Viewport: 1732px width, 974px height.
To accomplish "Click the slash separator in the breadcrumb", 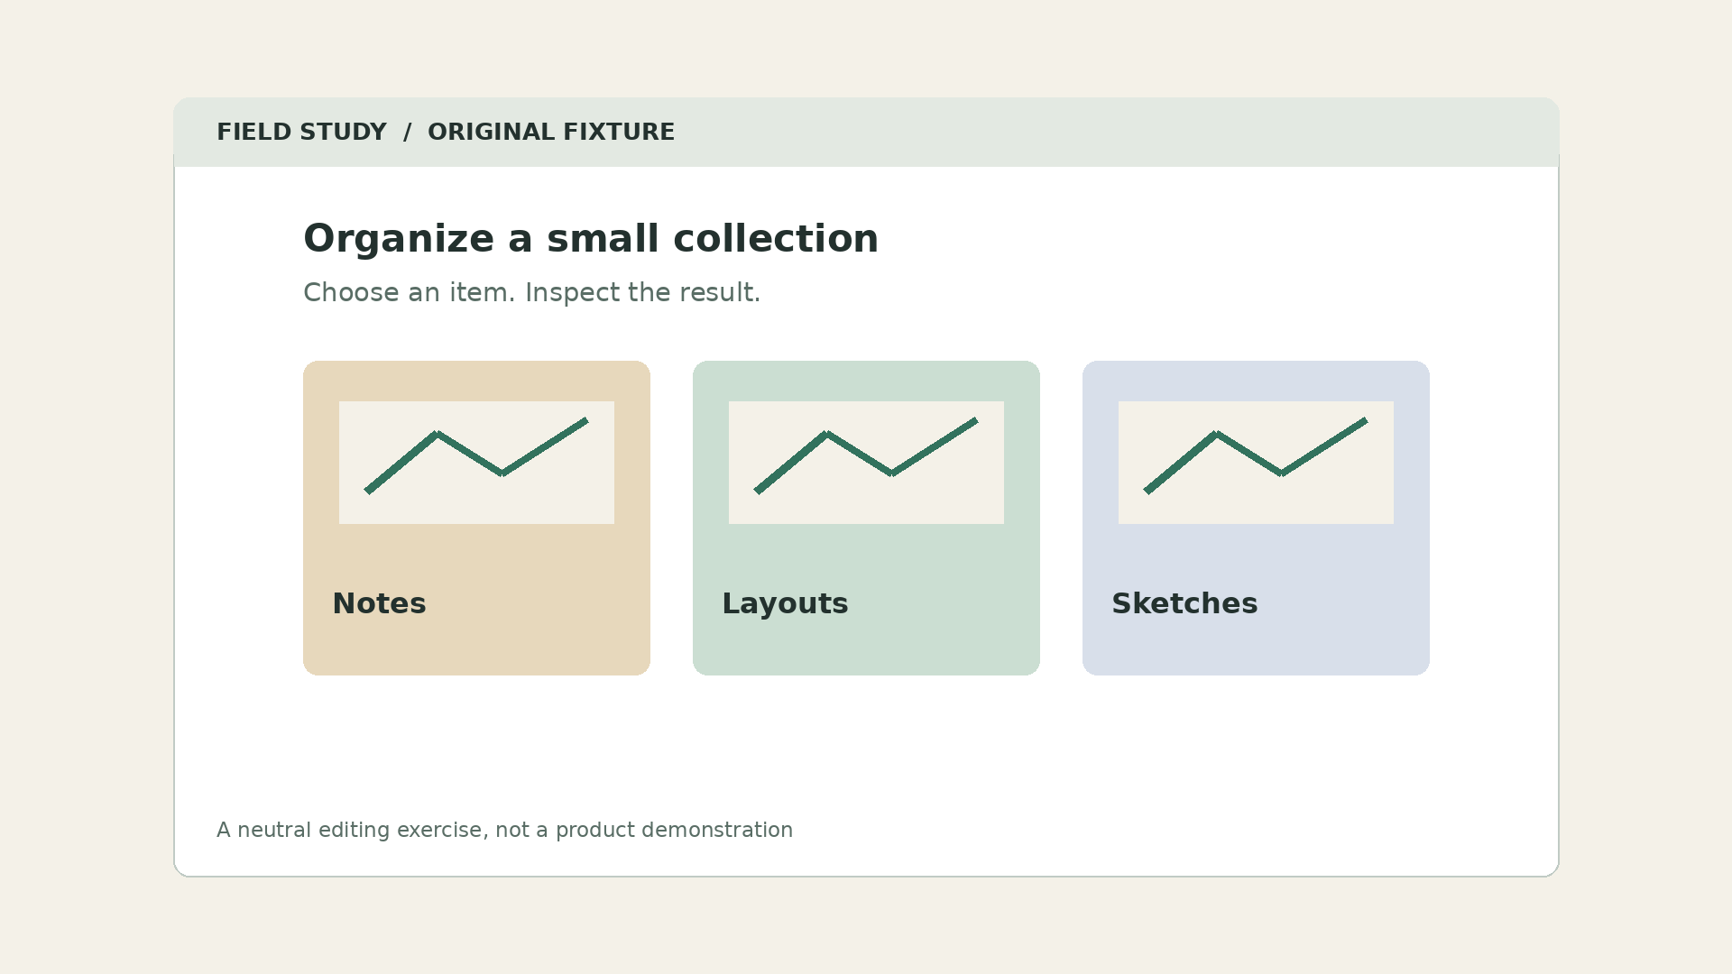I will (x=407, y=132).
